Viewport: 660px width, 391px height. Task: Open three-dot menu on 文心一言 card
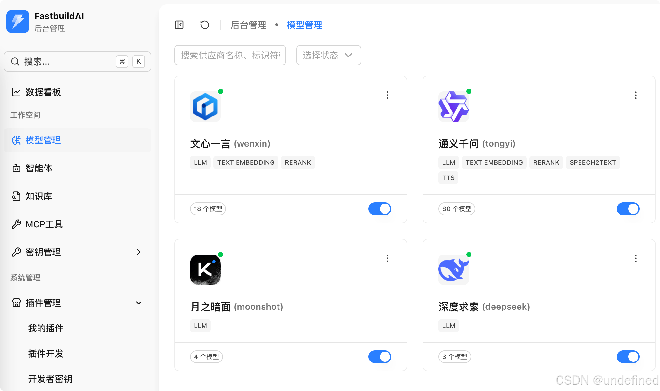click(x=387, y=95)
